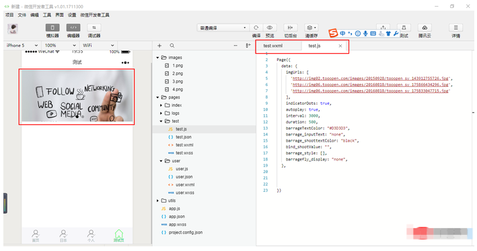Image resolution: width=477 pixels, height=251 pixels.
Task: Click the 编译 compile refresh icon
Action: click(256, 28)
